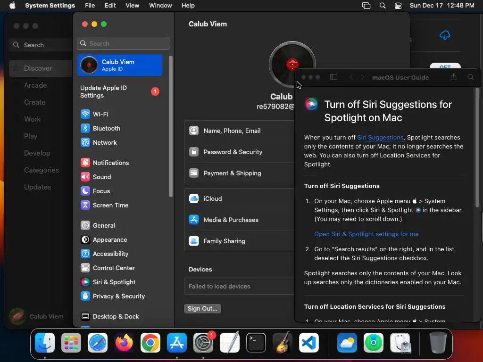Open iCloud settings row
Image resolution: width=483 pixels, height=362 pixels.
point(239,199)
